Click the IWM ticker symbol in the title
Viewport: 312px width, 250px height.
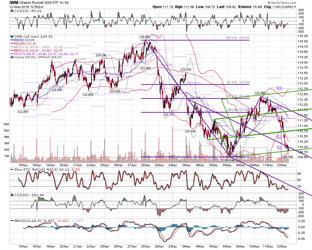pos(14,3)
